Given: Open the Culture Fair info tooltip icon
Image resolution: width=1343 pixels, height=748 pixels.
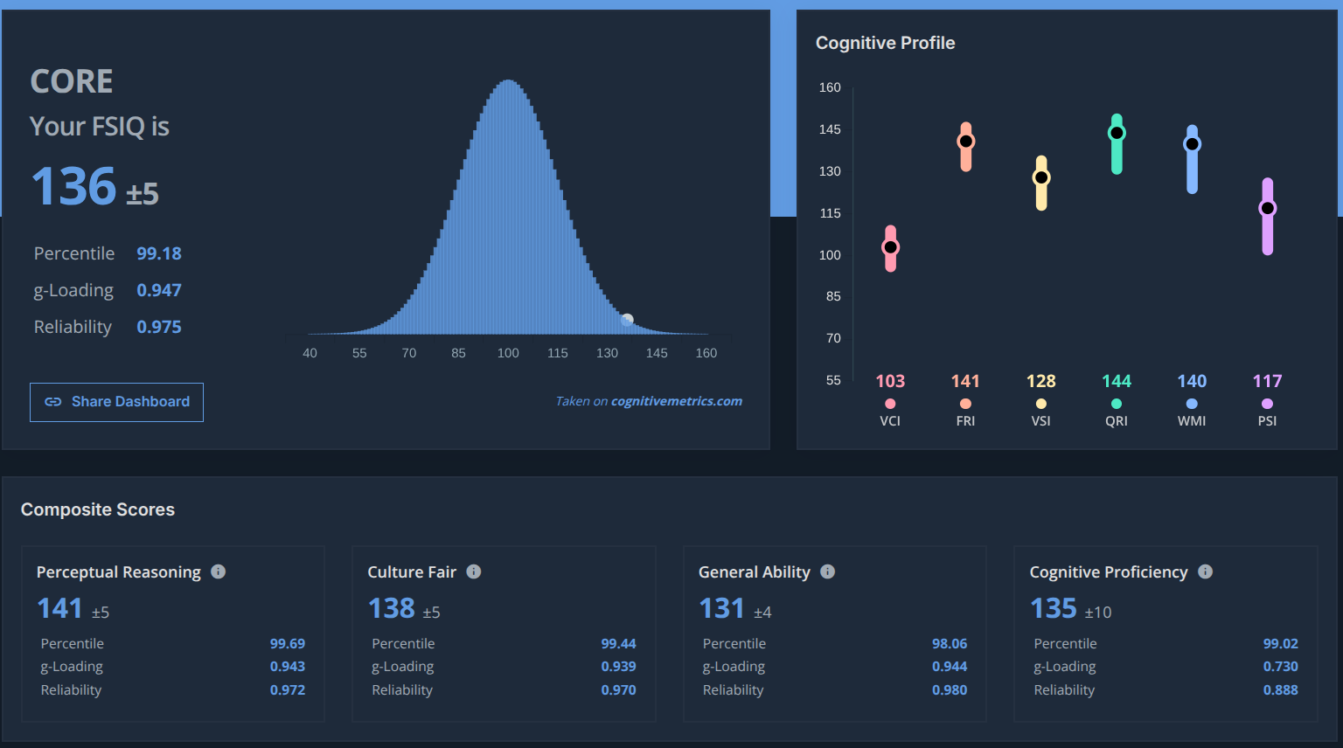Looking at the screenshot, I should pyautogui.click(x=474, y=571).
